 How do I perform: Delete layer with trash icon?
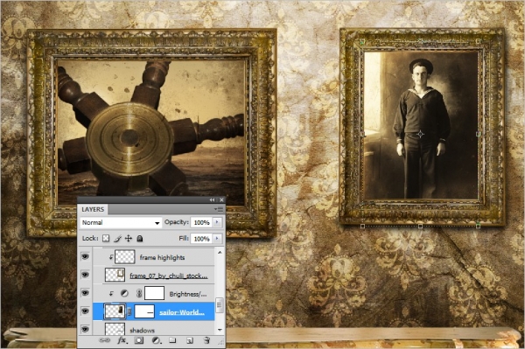206,340
